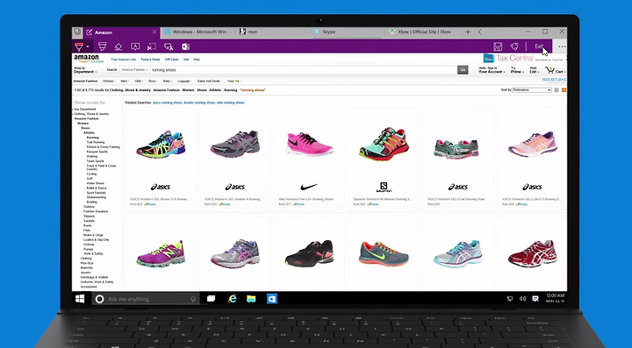
Task: Open the set-aside tabs icon
Action: pyautogui.click(x=77, y=32)
